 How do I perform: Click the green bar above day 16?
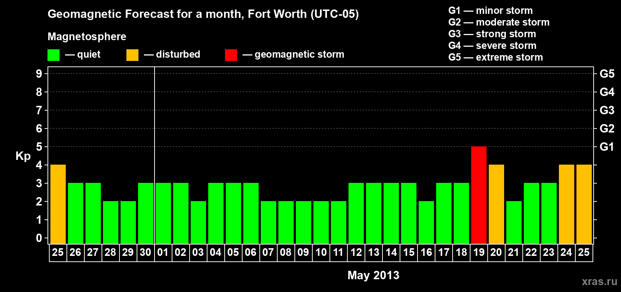[x=426, y=222]
